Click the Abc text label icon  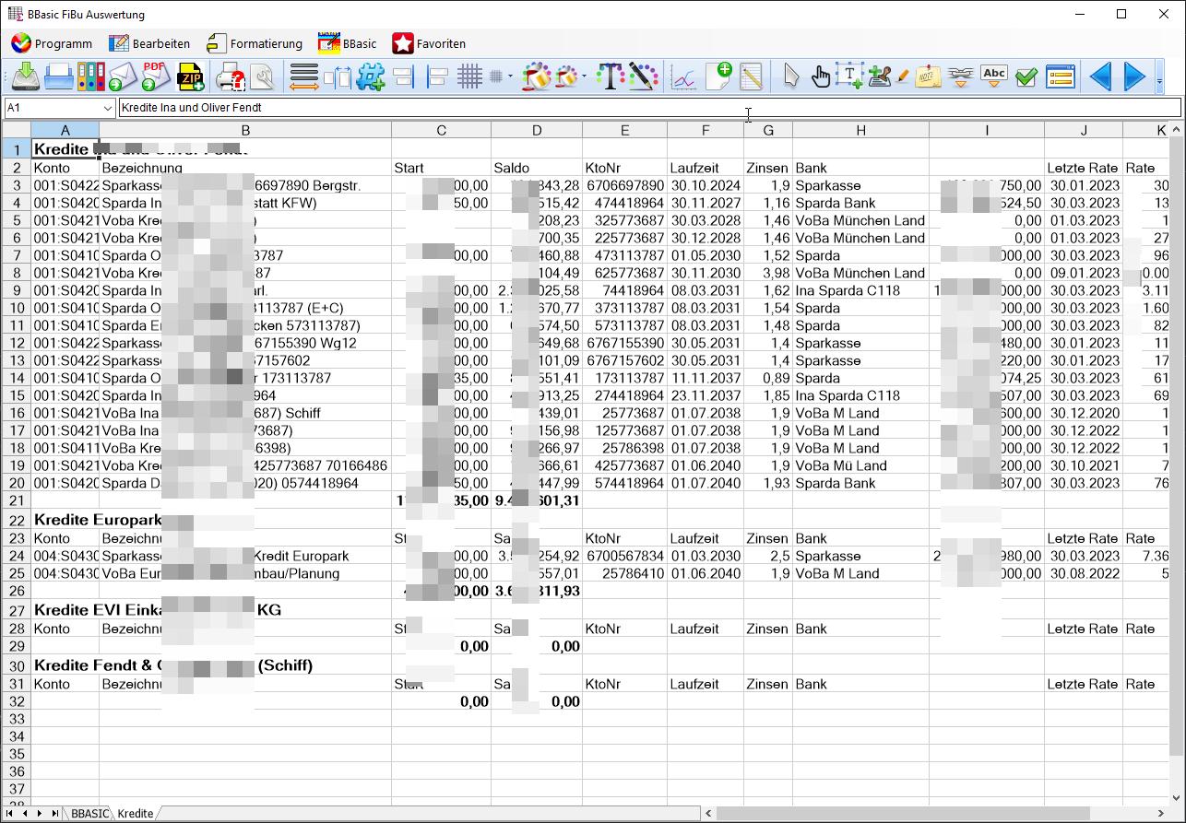993,77
